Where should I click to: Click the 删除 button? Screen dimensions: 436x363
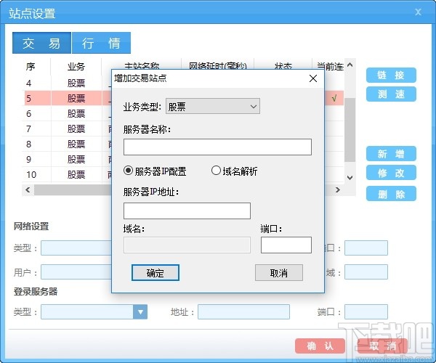pos(391,194)
